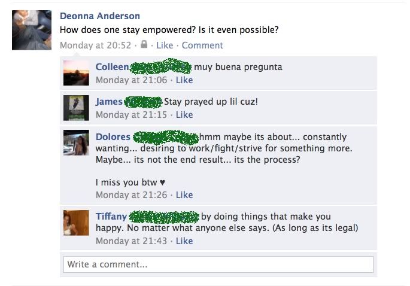The width and height of the screenshot is (410, 286).
Task: Click the Monday at 21:43 comment timestamp
Action: (131, 241)
